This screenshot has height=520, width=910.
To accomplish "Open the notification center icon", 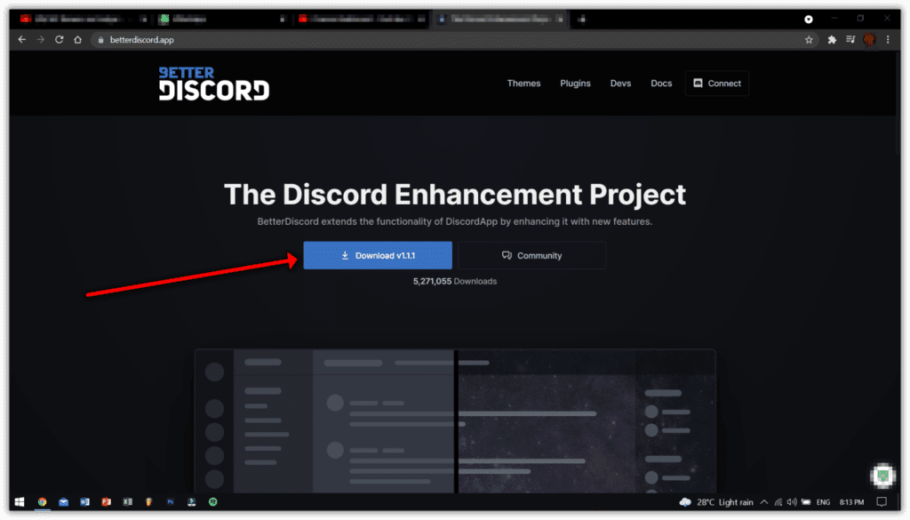I will pyautogui.click(x=882, y=502).
